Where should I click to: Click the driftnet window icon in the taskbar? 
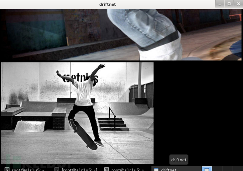[x=156, y=170]
